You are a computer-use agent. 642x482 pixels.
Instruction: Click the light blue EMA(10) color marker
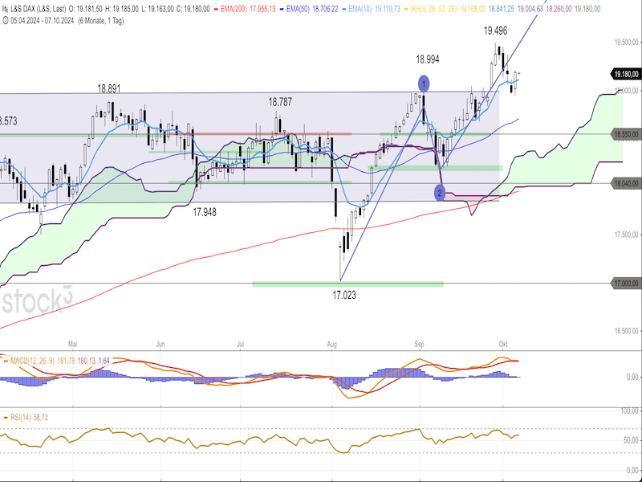(344, 9)
